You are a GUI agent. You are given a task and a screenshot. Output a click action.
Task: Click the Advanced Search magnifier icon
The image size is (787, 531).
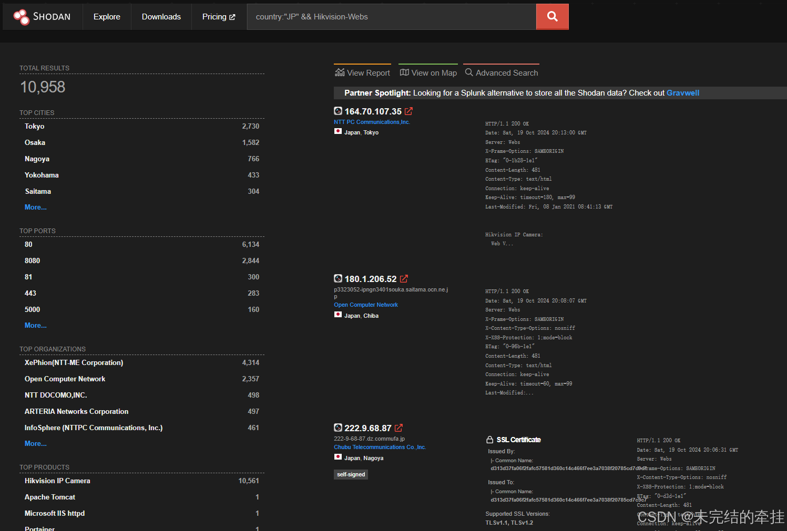[469, 72]
